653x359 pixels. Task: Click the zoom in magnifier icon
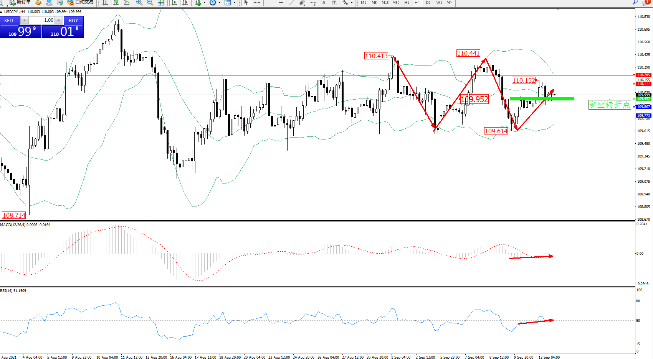[139, 3]
